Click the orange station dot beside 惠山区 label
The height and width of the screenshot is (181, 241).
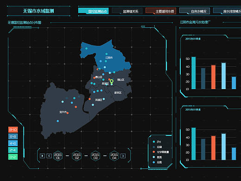(x=94, y=78)
